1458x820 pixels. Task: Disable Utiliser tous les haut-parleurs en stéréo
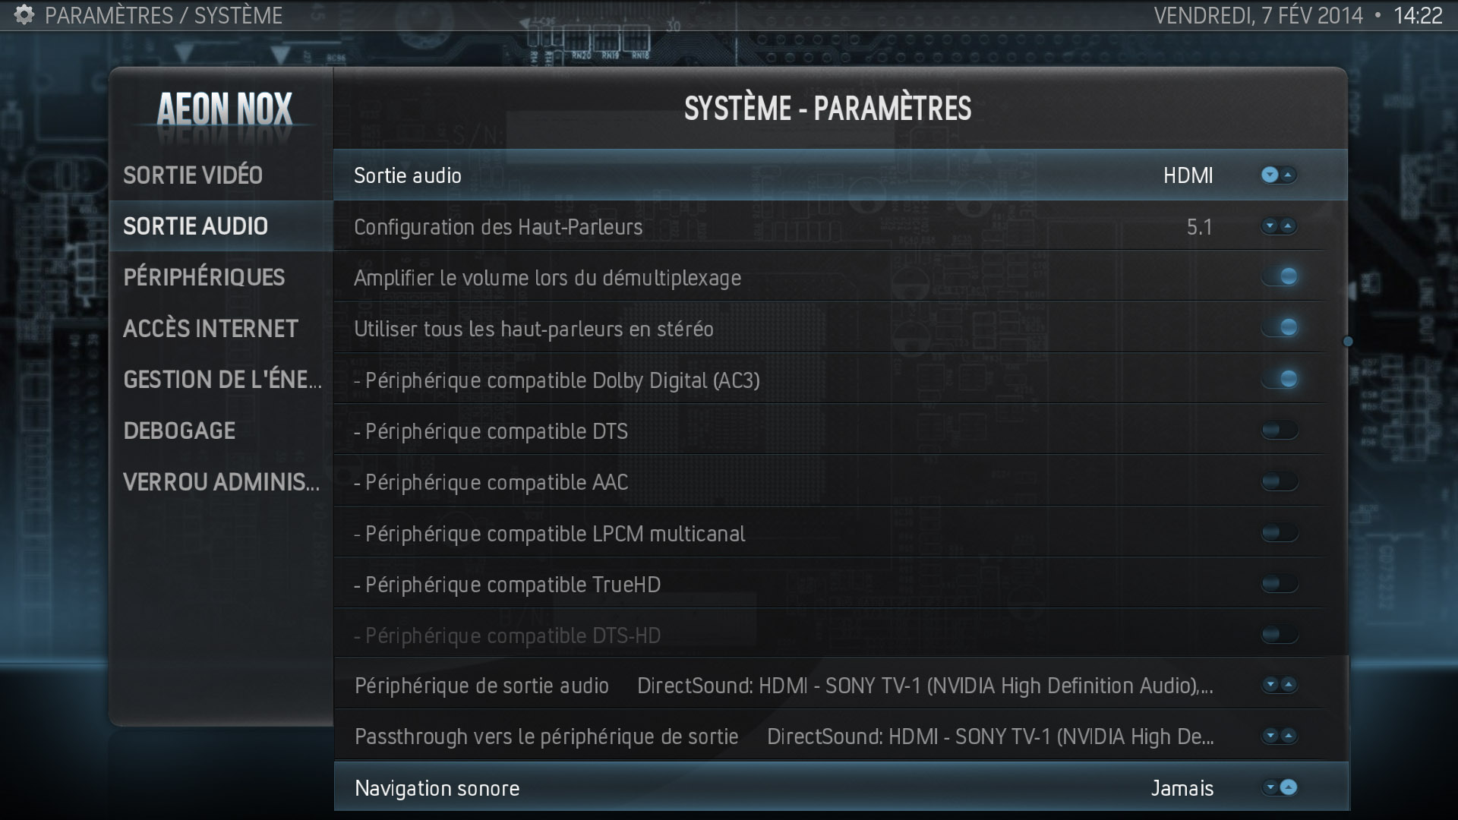pyautogui.click(x=1280, y=327)
